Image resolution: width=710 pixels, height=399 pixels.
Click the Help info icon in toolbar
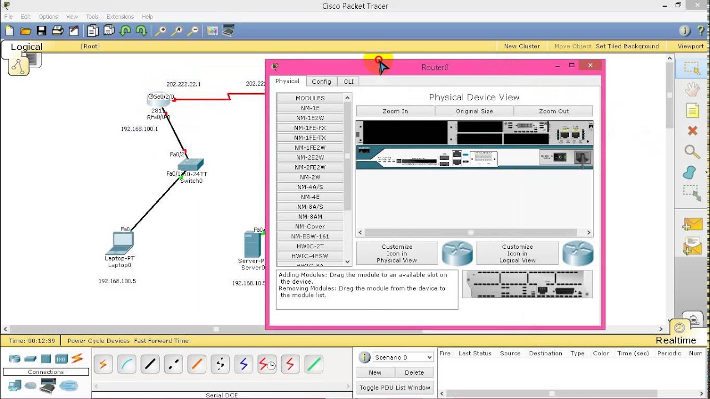pos(684,31)
